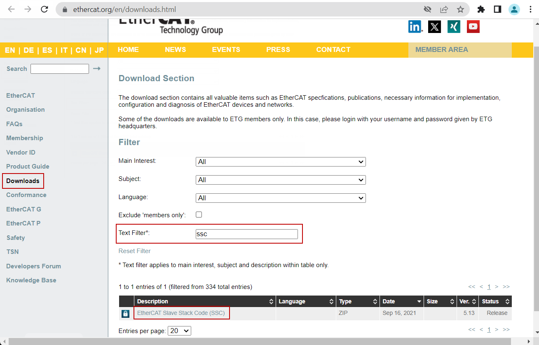The height and width of the screenshot is (345, 539).
Task: Click the sidebar Search input box
Action: (60, 69)
